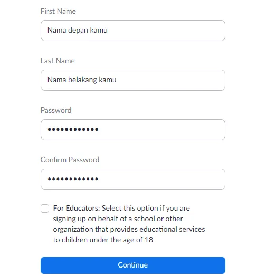Click the line 'signing up on behalf of a school'
Viewport: 266px width, 277px height.
coord(118,219)
